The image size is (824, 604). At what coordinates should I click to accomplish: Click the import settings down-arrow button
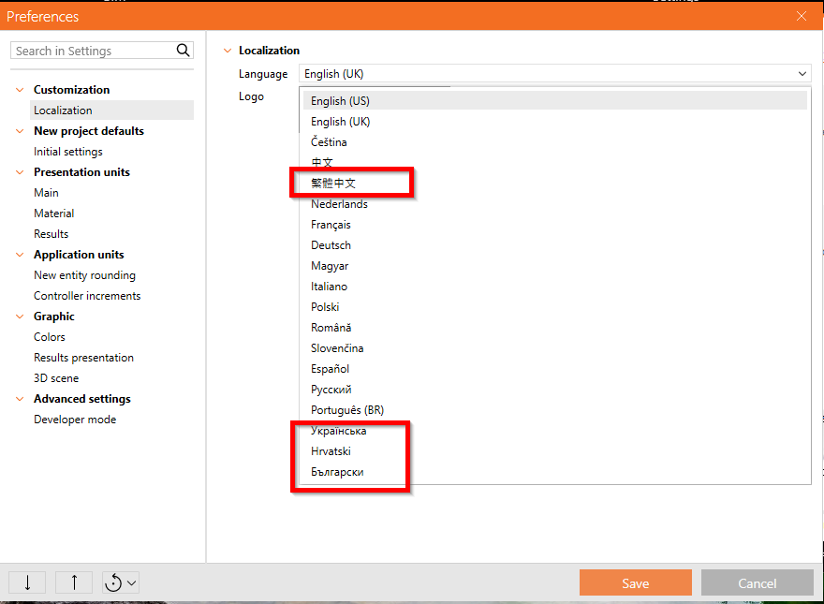[27, 582]
